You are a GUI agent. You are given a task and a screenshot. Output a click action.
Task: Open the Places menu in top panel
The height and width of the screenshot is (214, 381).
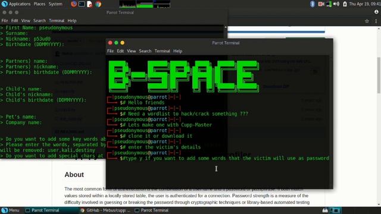point(39,4)
